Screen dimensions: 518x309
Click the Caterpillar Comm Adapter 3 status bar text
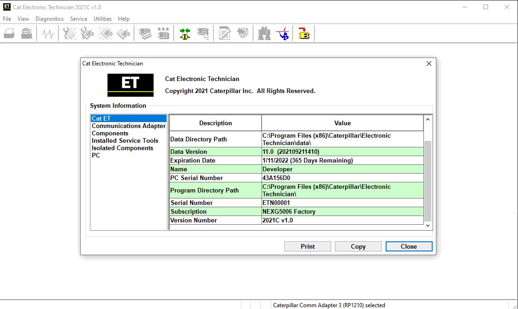coord(329,305)
